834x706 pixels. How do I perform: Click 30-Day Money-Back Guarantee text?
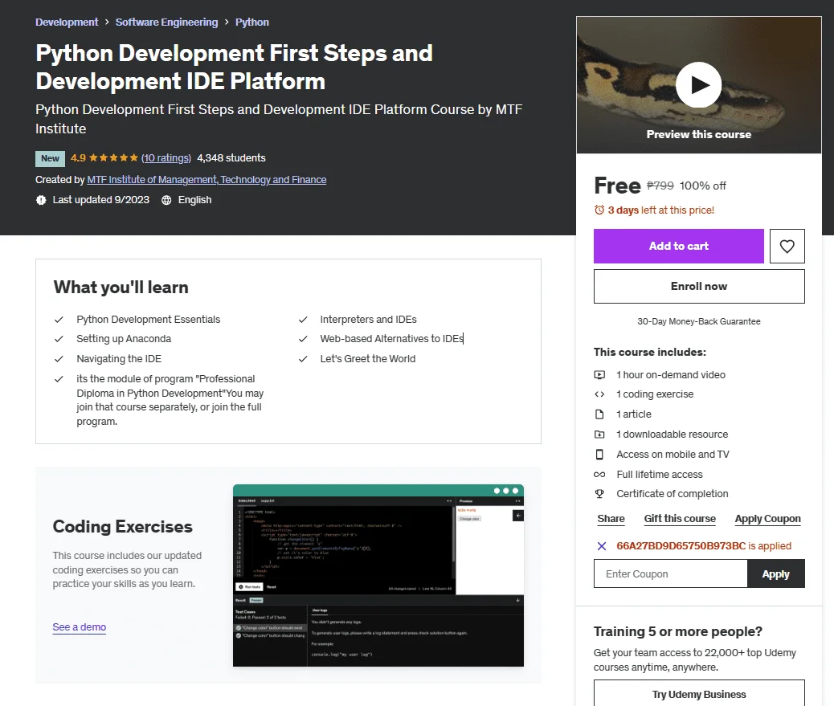699,321
